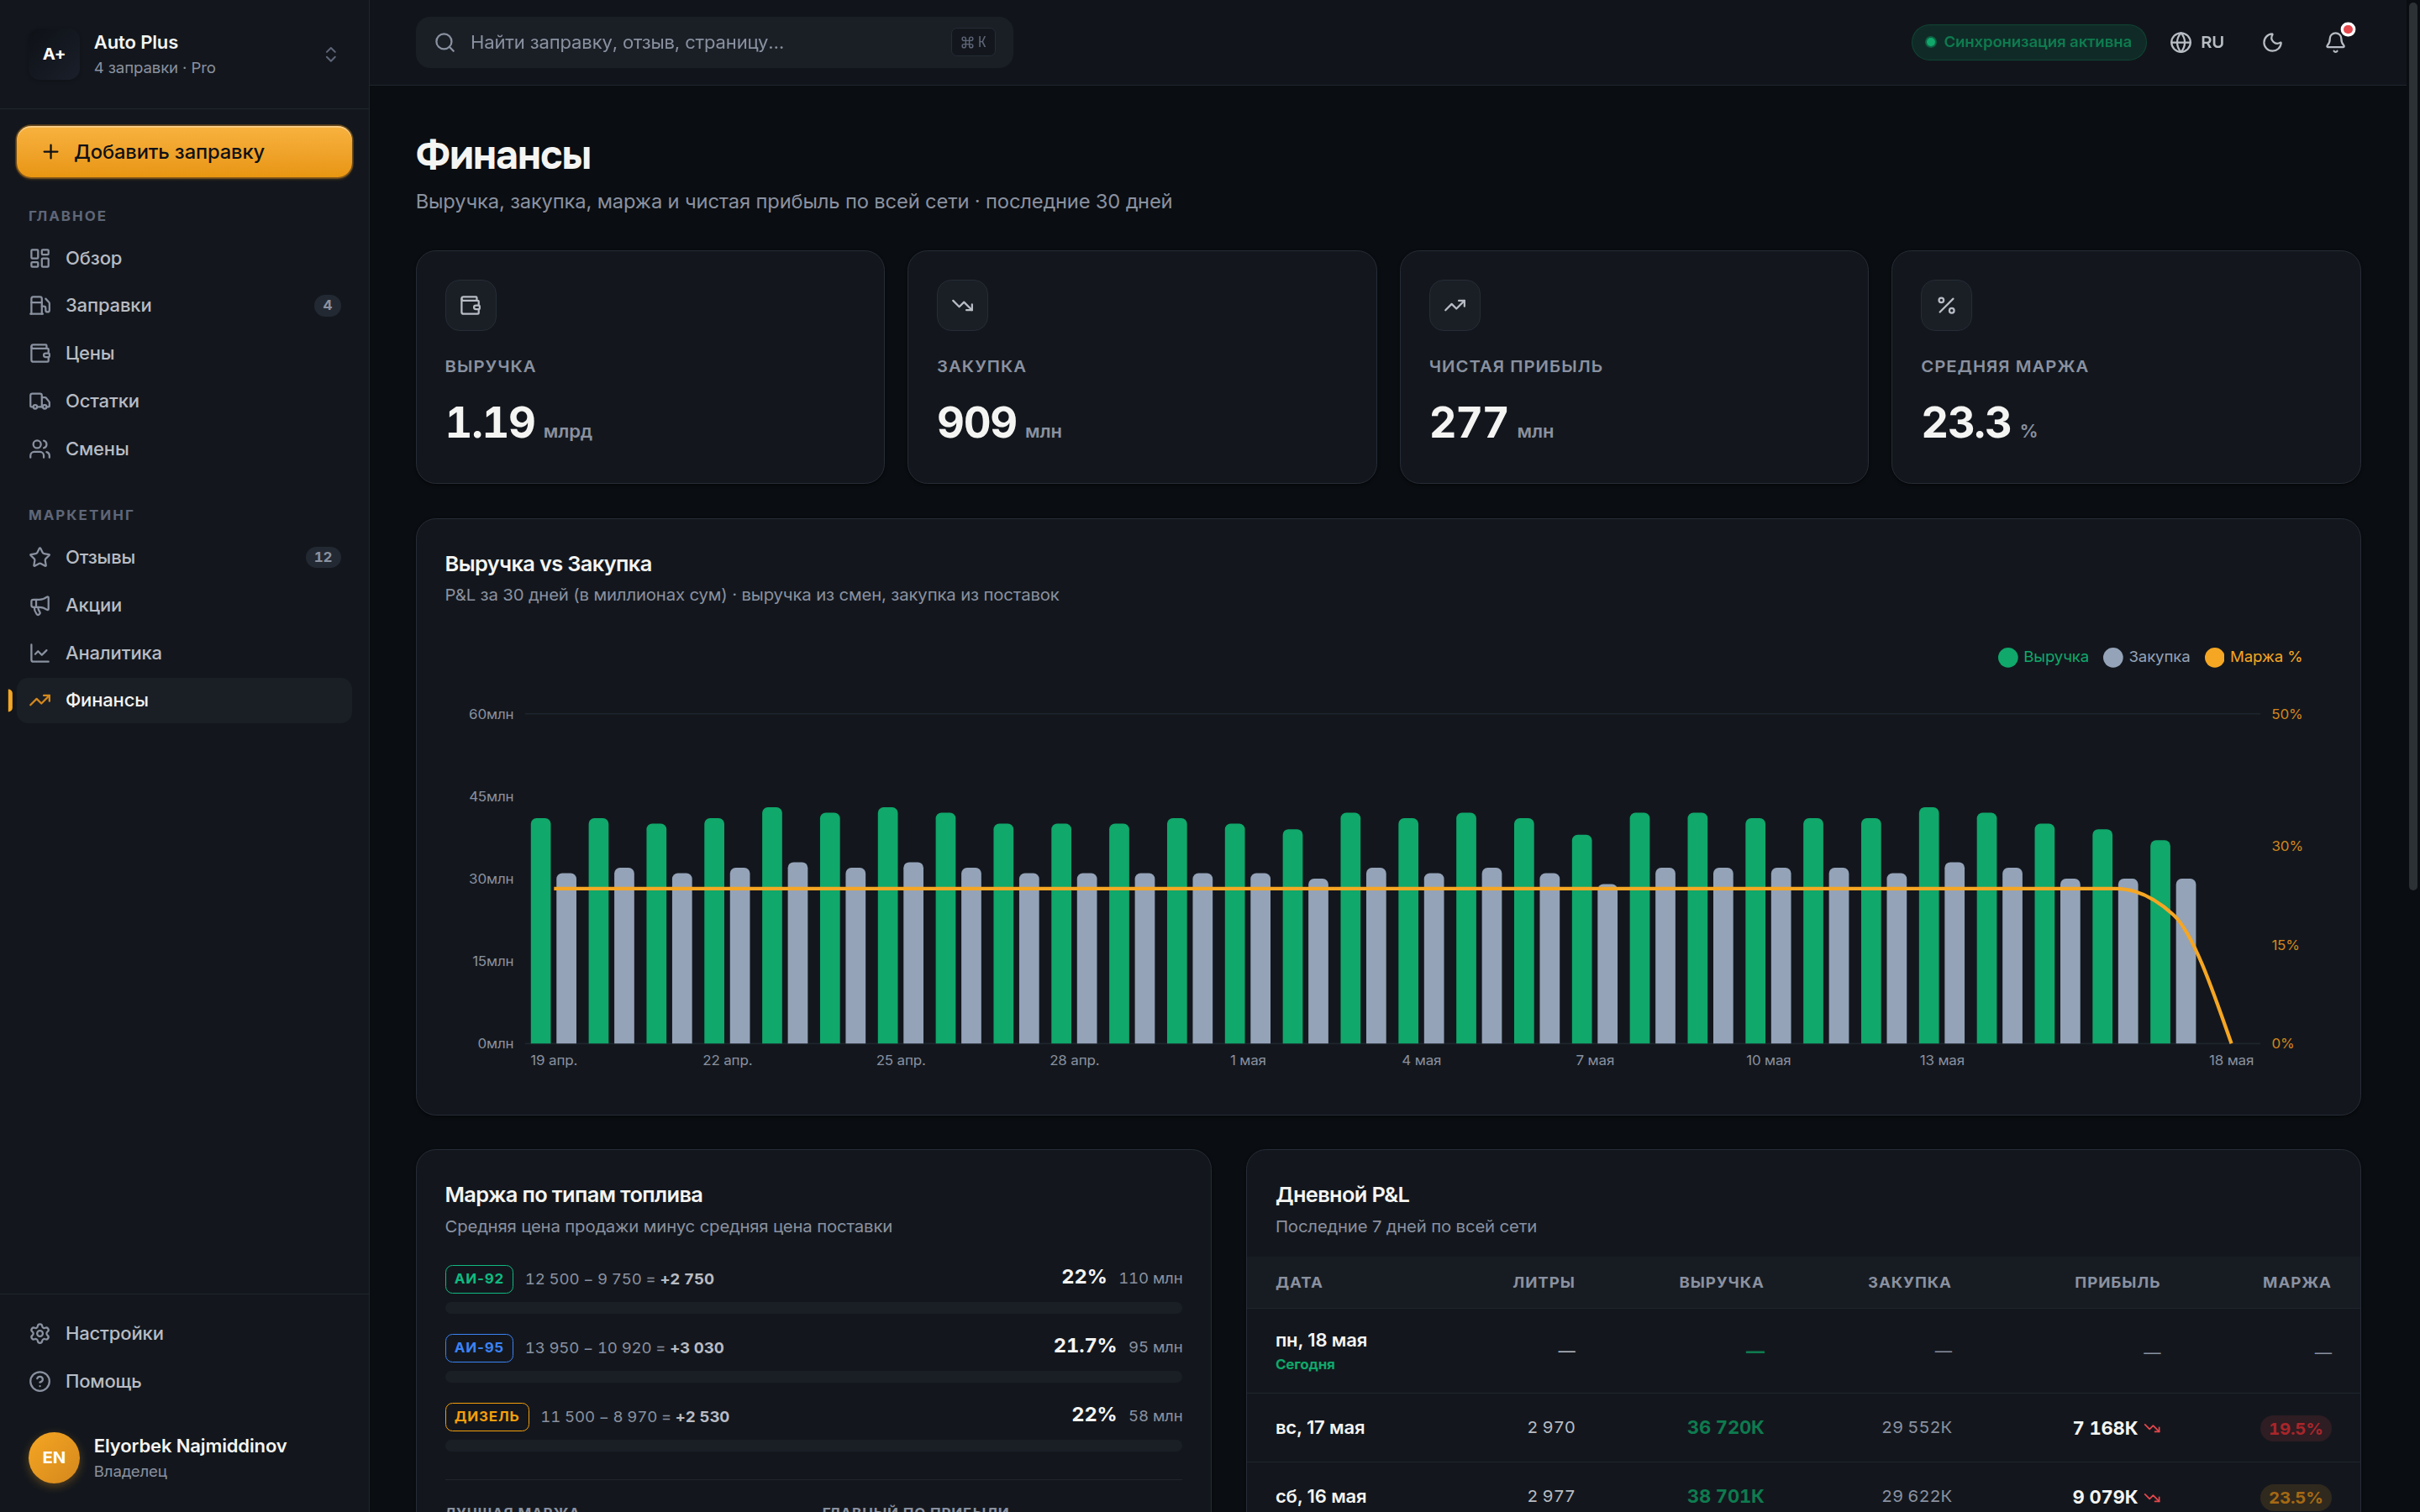Image resolution: width=2420 pixels, height=1512 pixels.
Task: Click the Финансы trend icon
Action: pos(40,700)
